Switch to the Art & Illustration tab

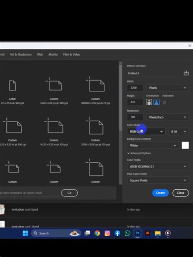click(21, 54)
